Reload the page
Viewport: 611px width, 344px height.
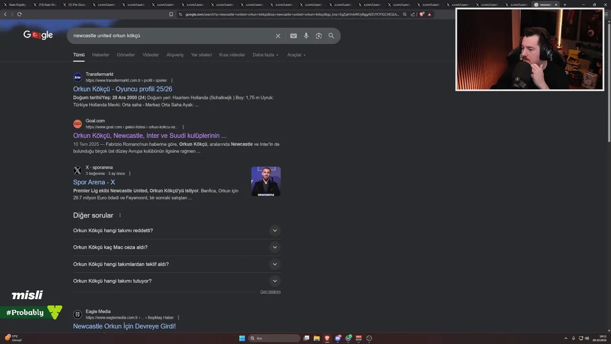20,14
